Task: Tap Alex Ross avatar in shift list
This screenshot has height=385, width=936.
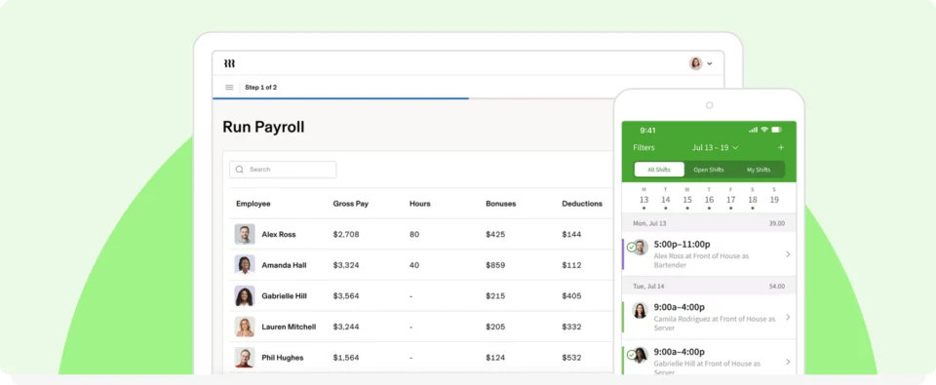Action: pos(640,248)
